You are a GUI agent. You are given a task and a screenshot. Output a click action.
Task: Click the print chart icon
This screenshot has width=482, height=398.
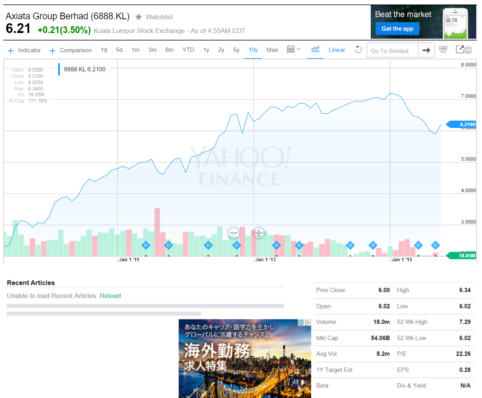point(443,50)
